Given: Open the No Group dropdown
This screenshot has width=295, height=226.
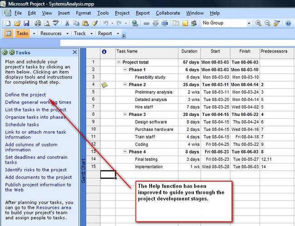Looking at the screenshot, I should click(249, 23).
